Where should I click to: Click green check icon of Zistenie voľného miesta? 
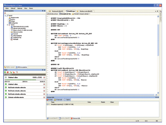(6, 97)
